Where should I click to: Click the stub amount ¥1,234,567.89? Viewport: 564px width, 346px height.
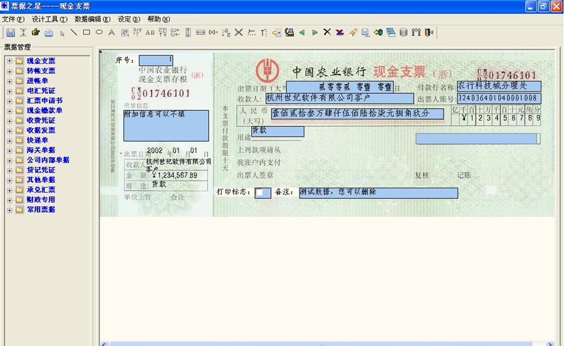[174, 175]
